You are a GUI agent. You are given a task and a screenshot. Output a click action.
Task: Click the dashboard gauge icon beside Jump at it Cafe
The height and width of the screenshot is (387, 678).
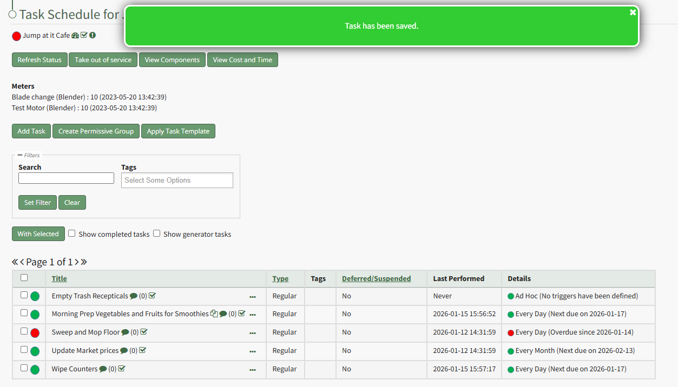click(75, 36)
